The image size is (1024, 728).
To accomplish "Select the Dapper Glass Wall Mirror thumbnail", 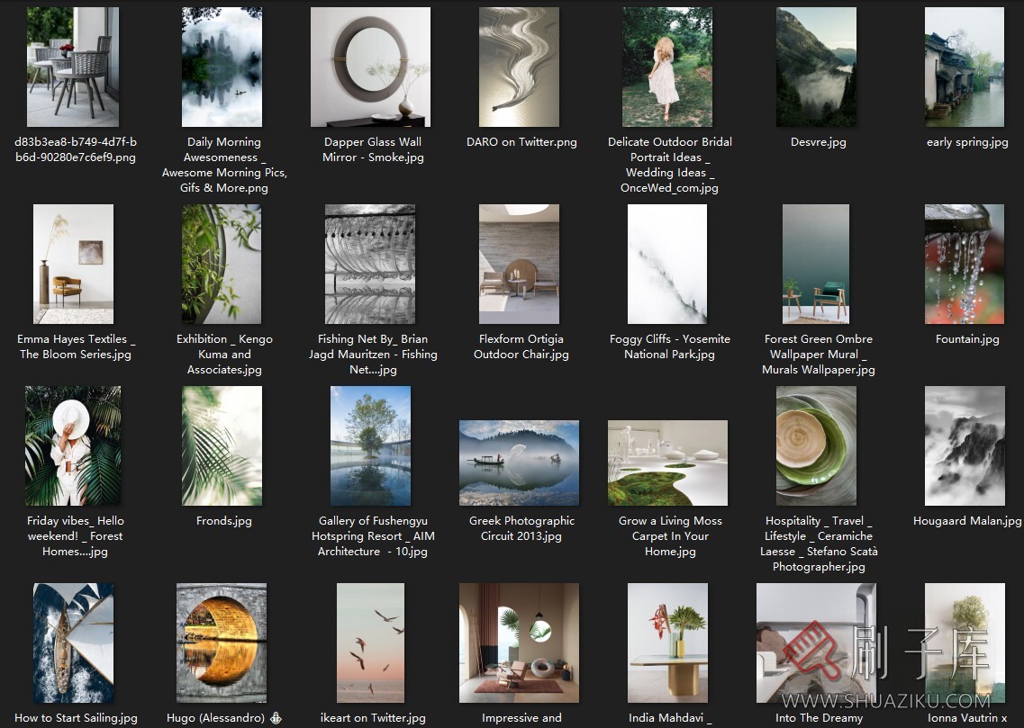I will pyautogui.click(x=370, y=67).
